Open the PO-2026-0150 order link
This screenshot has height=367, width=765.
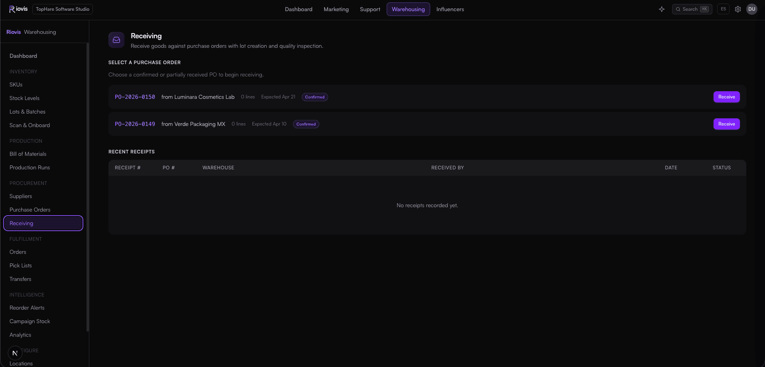tap(135, 97)
